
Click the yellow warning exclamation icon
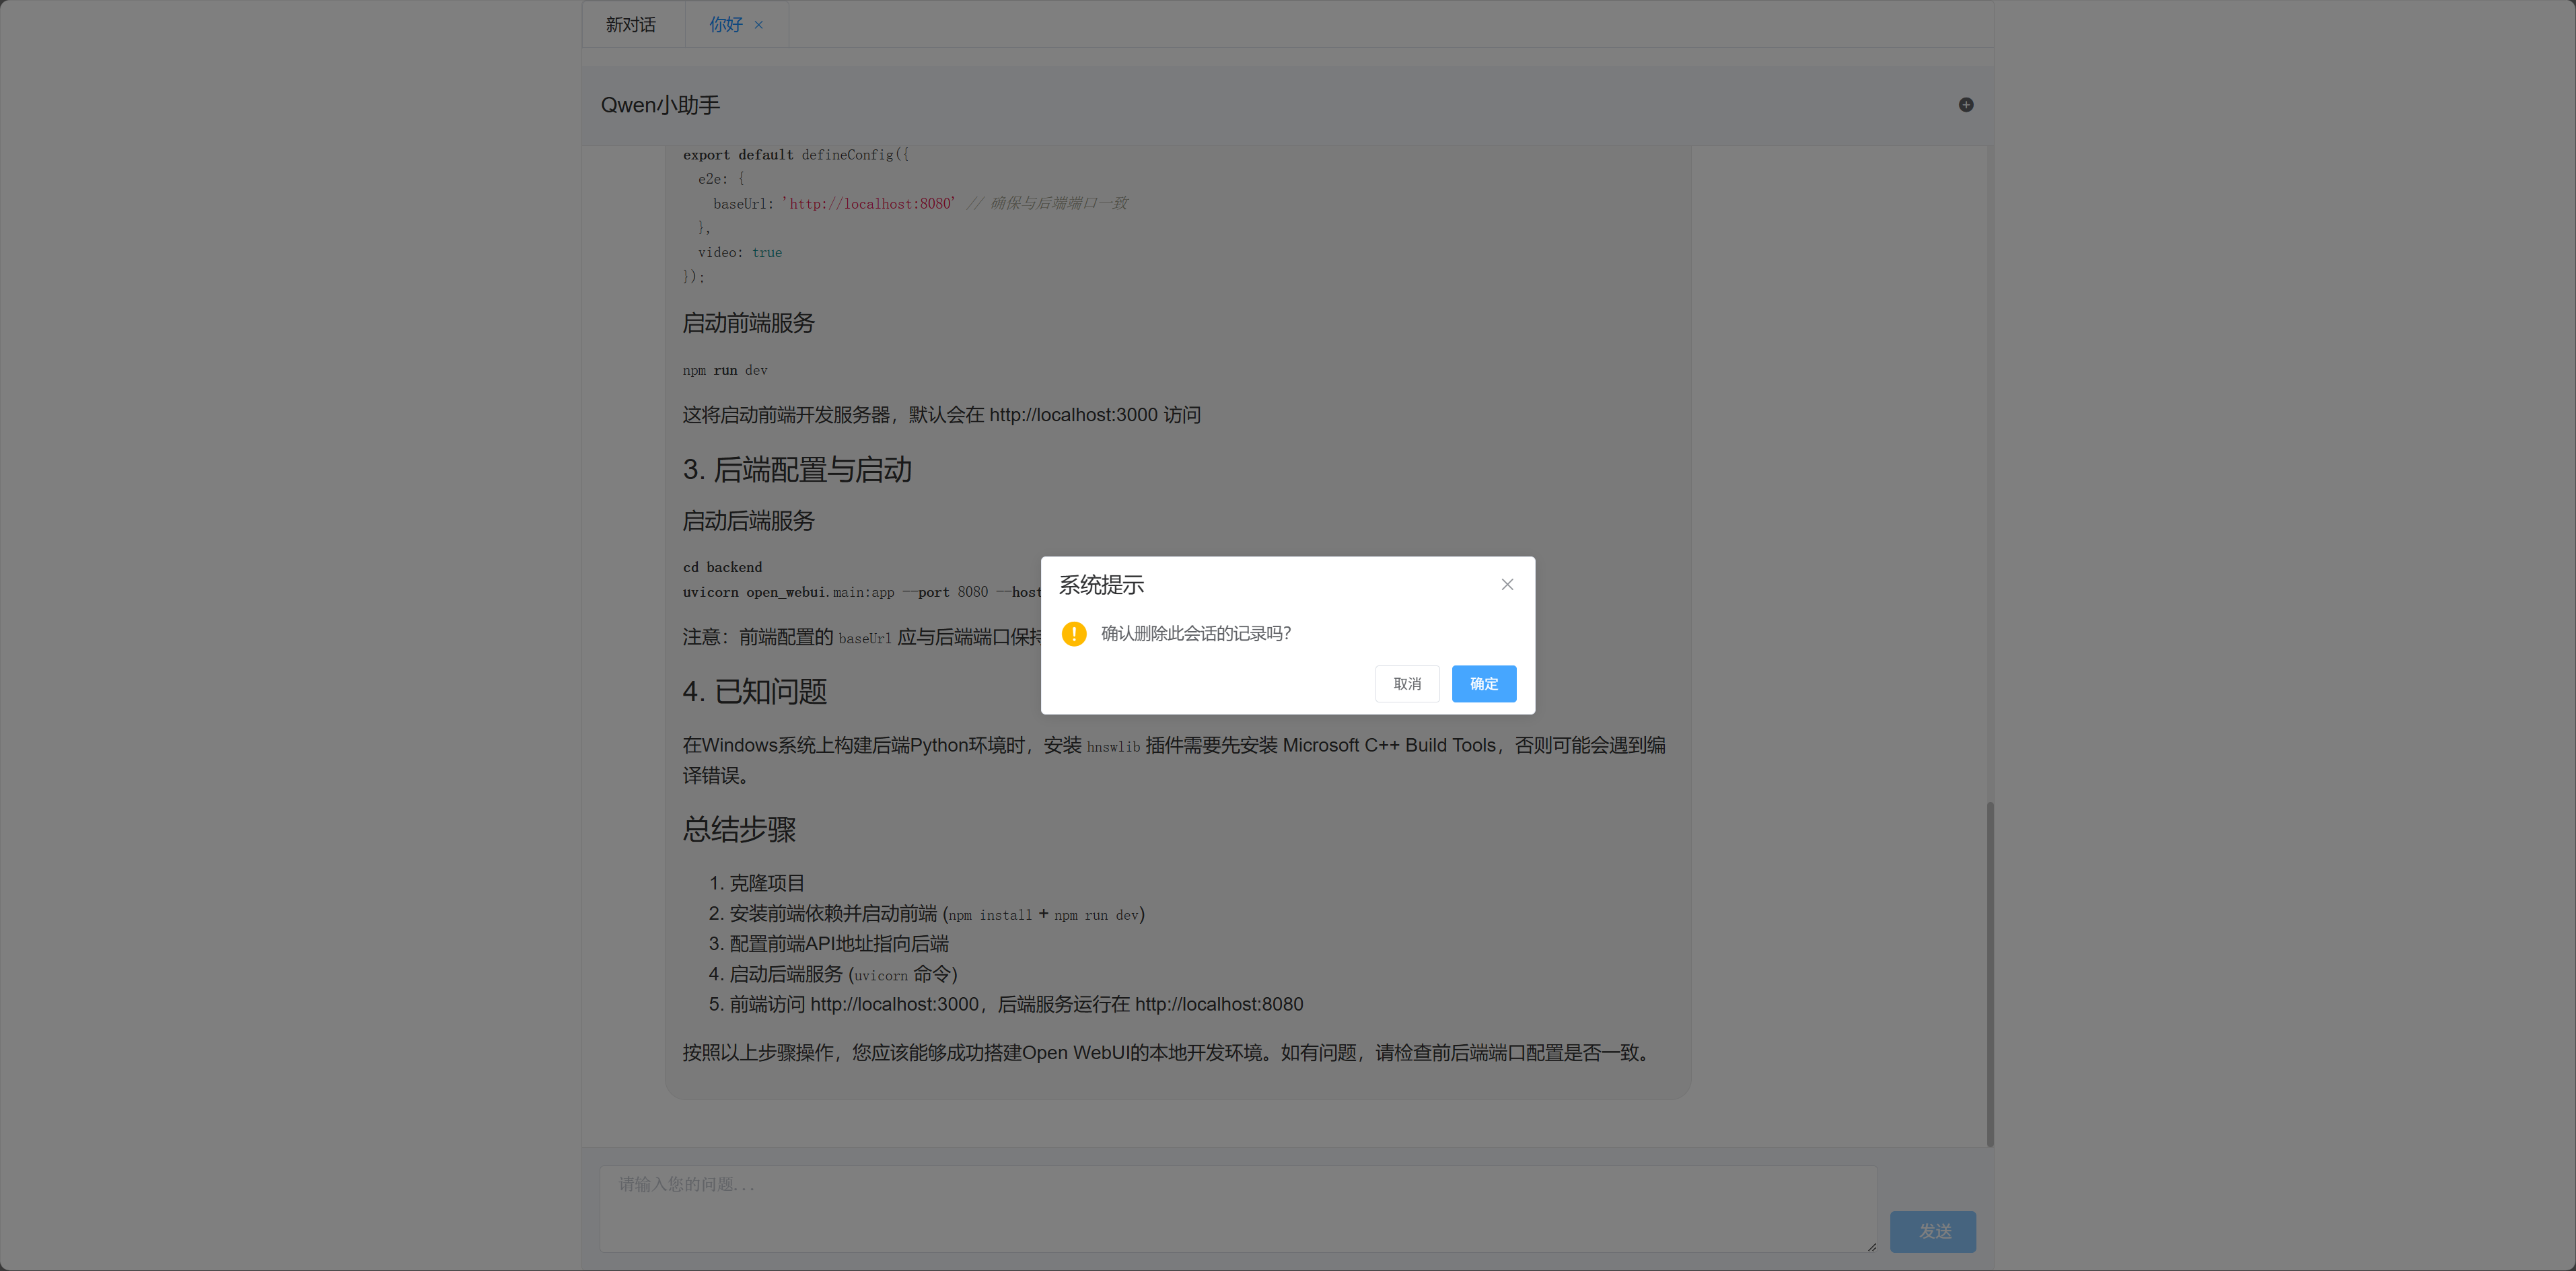point(1074,634)
